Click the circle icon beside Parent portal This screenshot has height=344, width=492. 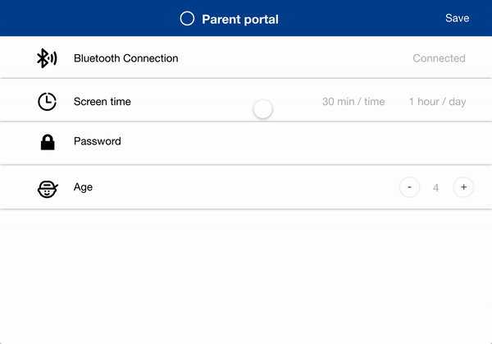click(x=187, y=18)
